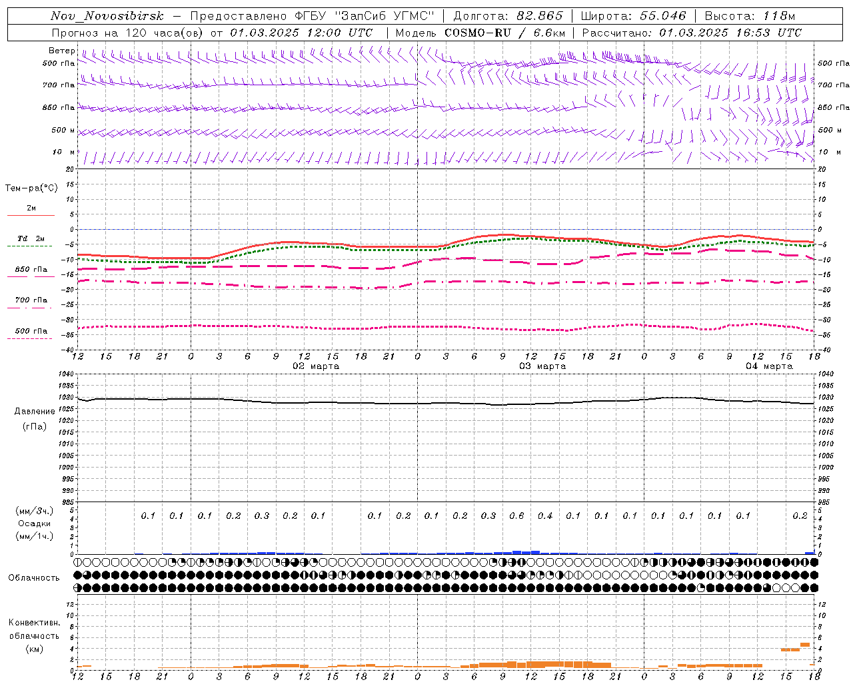Click the (гПа) unit under Давление

pos(35,426)
